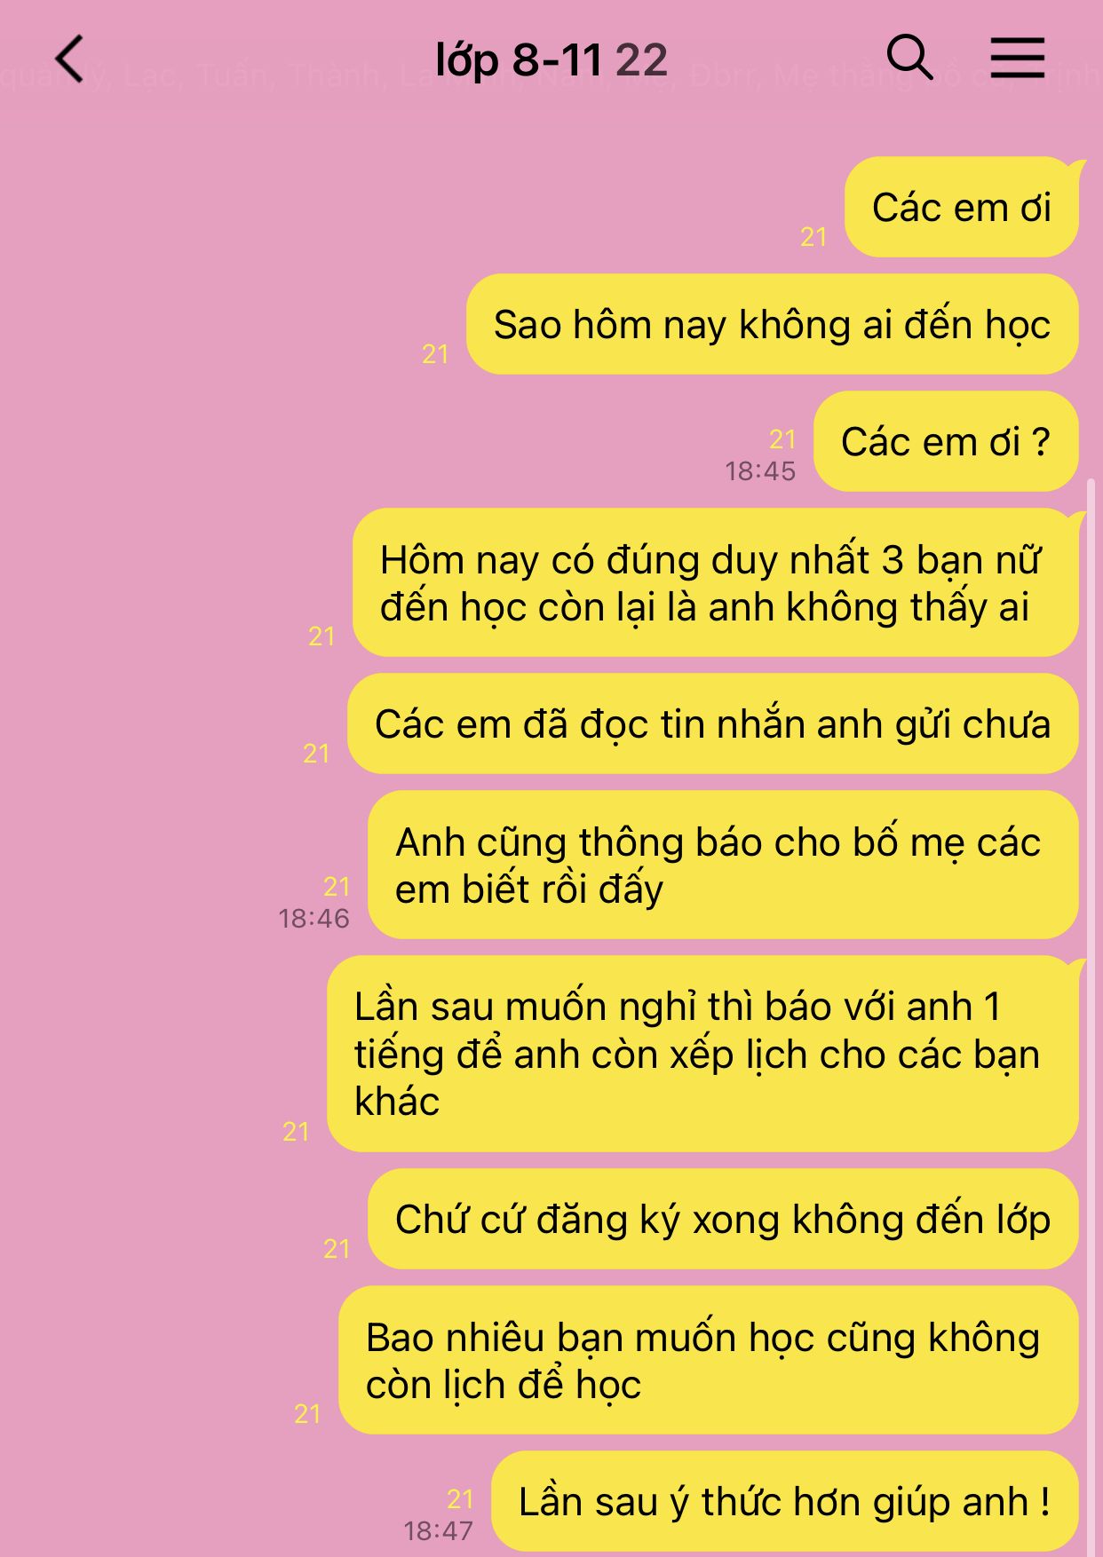Tap message about 3 bạn nữ đến học
The width and height of the screenshot is (1103, 1557).
pyautogui.click(x=715, y=583)
